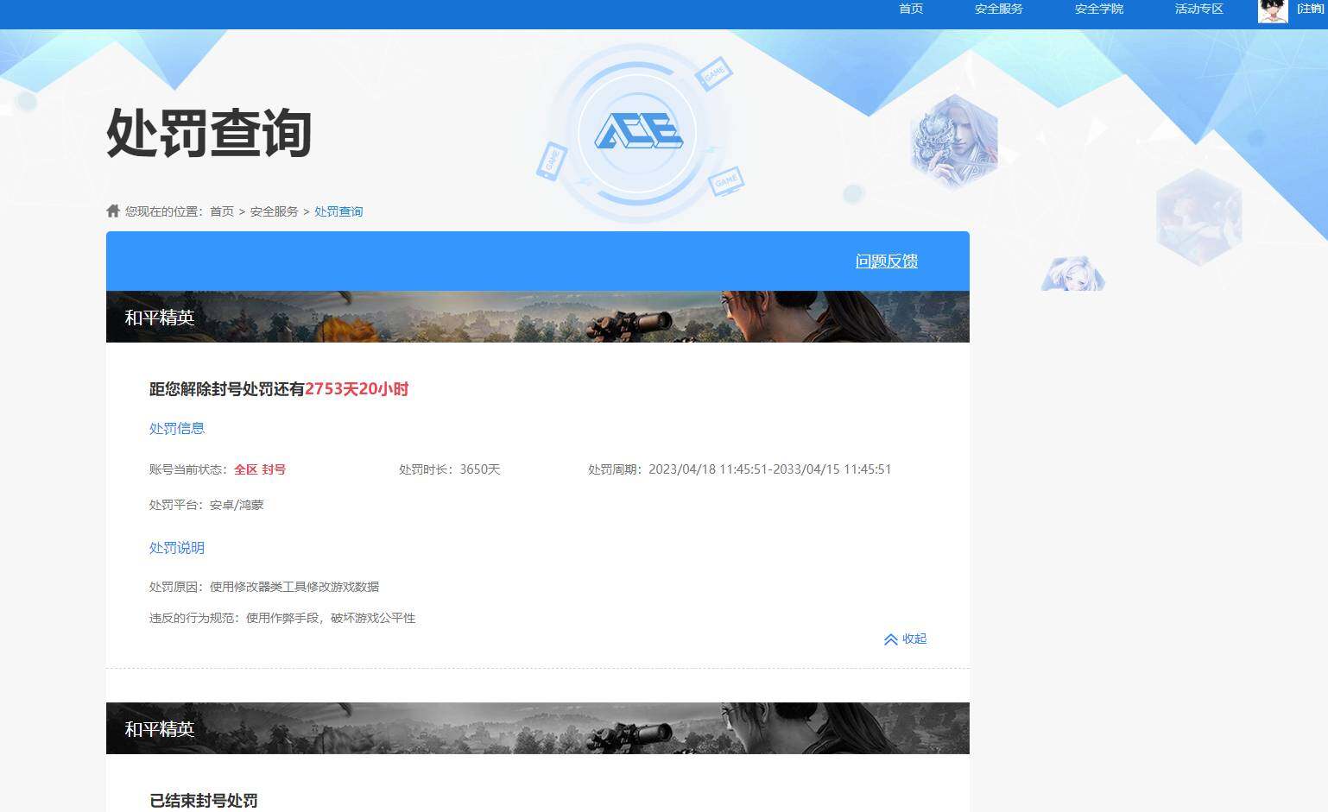Click the 处罚时长：3650天 value
Viewport: 1328px width, 812px height.
coord(450,469)
